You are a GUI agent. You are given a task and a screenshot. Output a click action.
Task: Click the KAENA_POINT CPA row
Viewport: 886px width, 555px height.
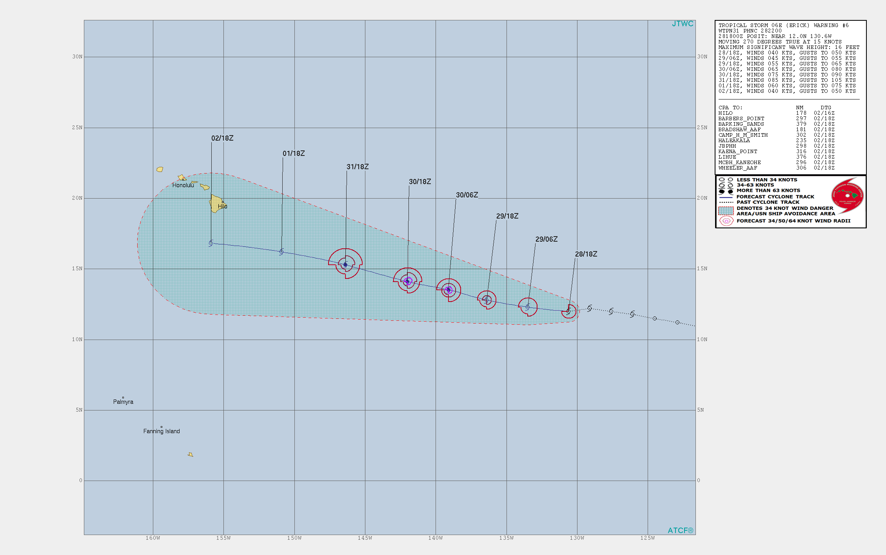(776, 152)
